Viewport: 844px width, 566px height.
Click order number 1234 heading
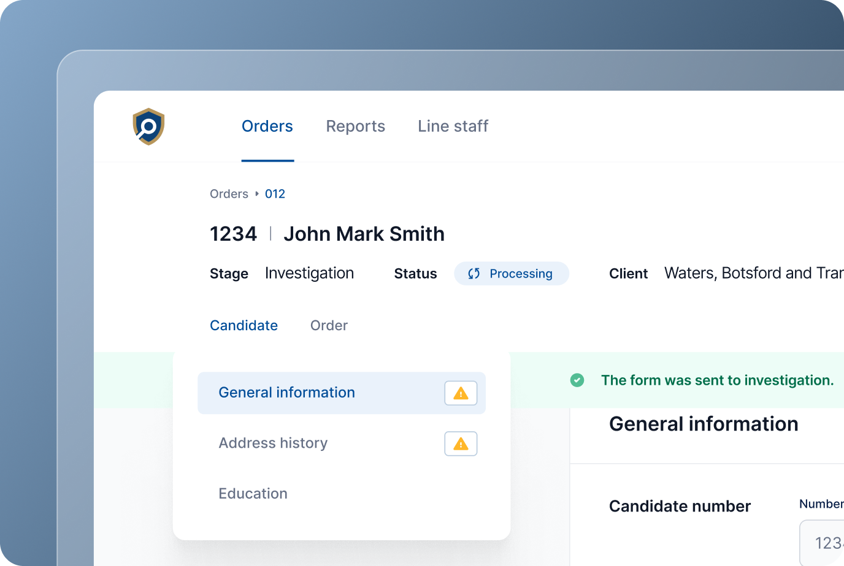tap(233, 234)
